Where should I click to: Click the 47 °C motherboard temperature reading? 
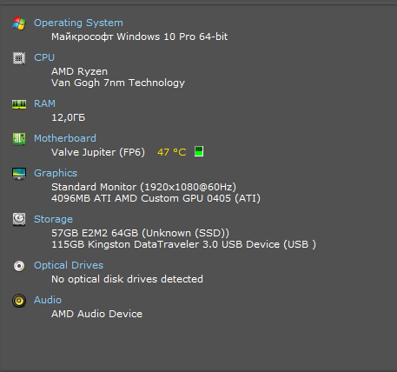(x=172, y=152)
